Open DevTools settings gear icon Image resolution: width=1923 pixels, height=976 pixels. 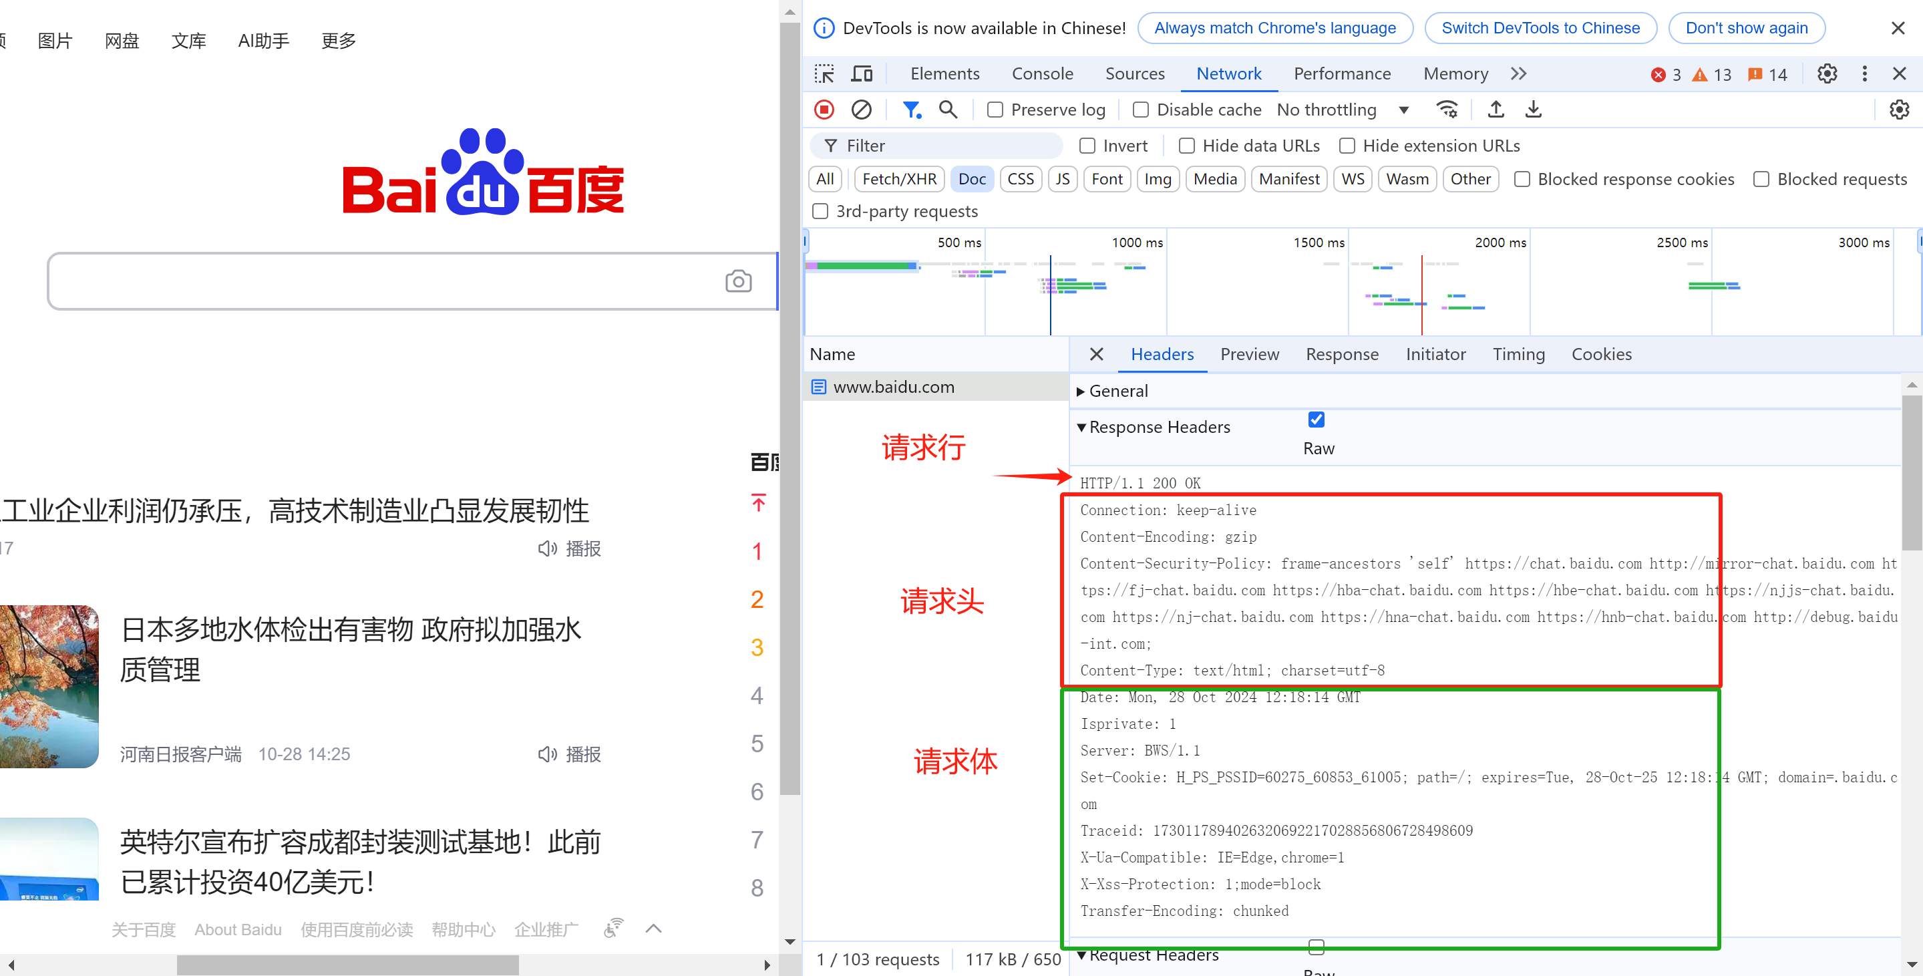(x=1827, y=73)
